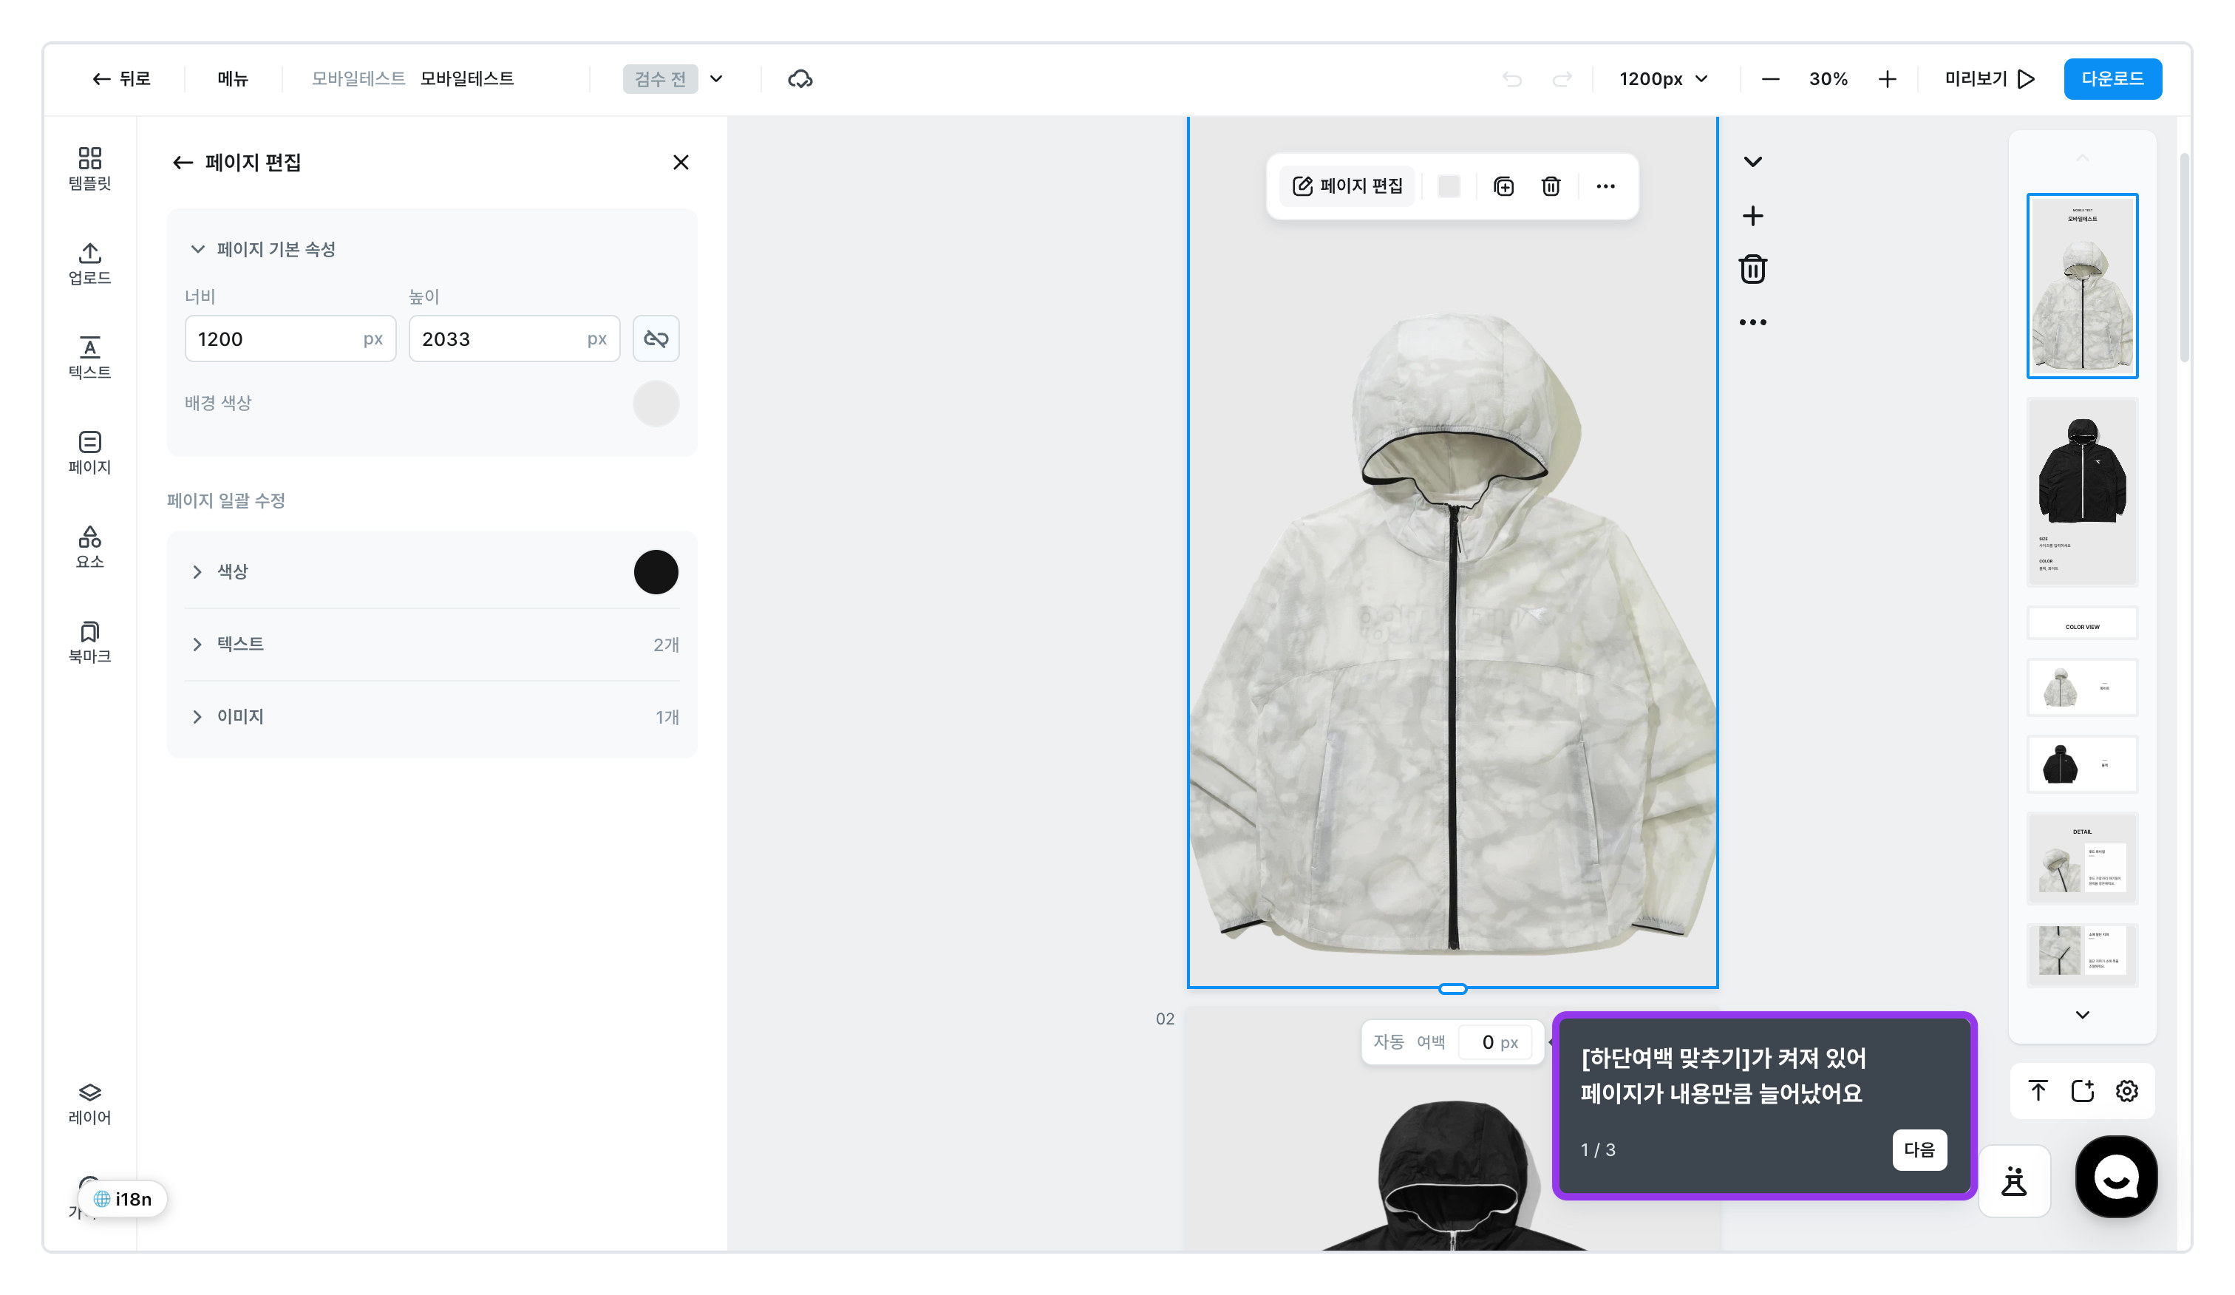
Task: Open the 템플릿 templates sidebar panel
Action: [89, 169]
